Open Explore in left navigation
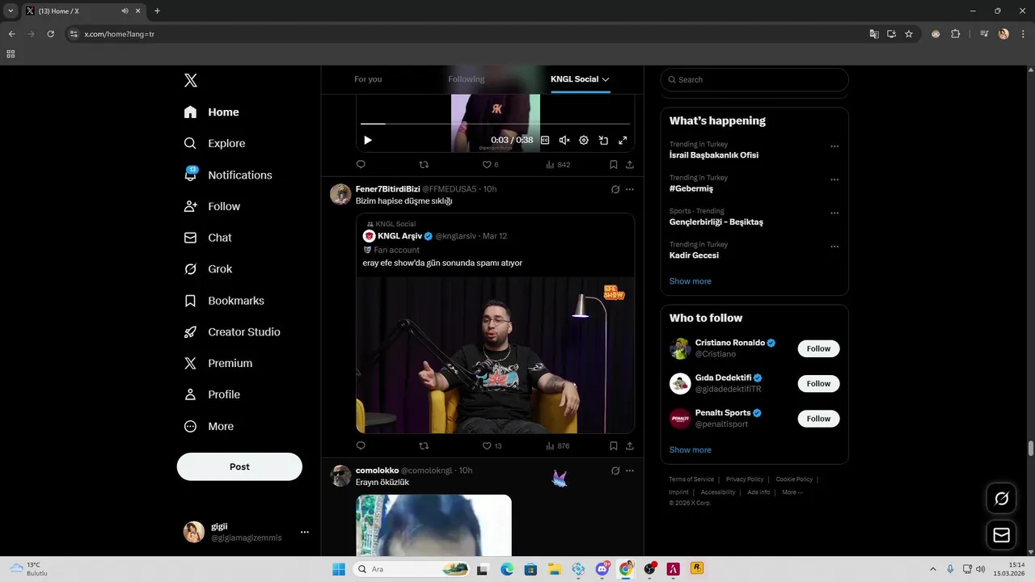Viewport: 1035px width, 582px height. point(215,143)
